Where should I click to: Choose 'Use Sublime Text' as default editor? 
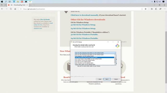(x=94, y=60)
